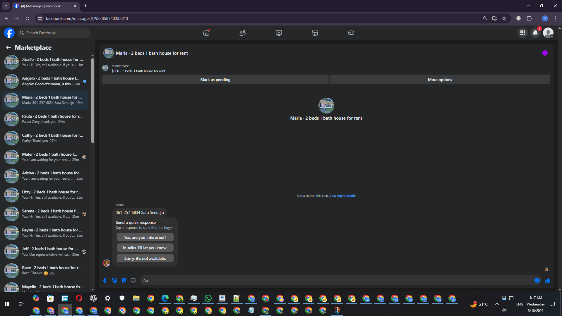Open the $800 2 beds 1 bath listing link
Viewport: 562px width, 316px height.
pos(138,71)
